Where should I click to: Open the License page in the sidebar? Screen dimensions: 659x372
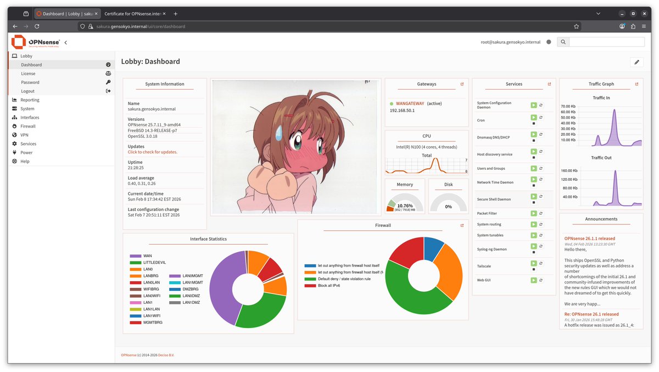pyautogui.click(x=60, y=74)
